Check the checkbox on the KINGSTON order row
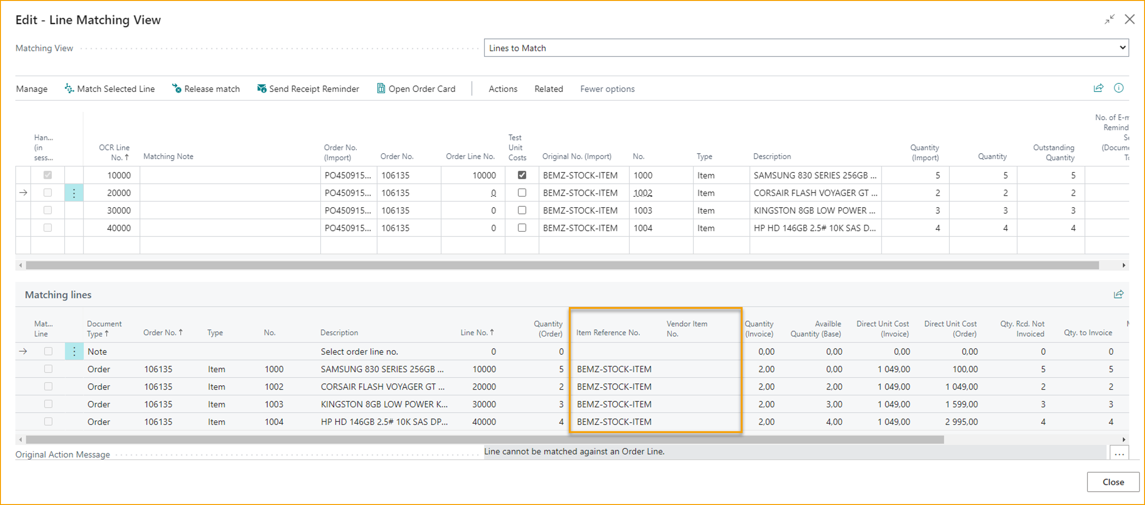Viewport: 1145px width, 505px height. coord(48,404)
